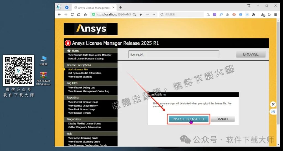Open the favorites star list icon
This screenshot has height=151, width=283.
(85, 15)
